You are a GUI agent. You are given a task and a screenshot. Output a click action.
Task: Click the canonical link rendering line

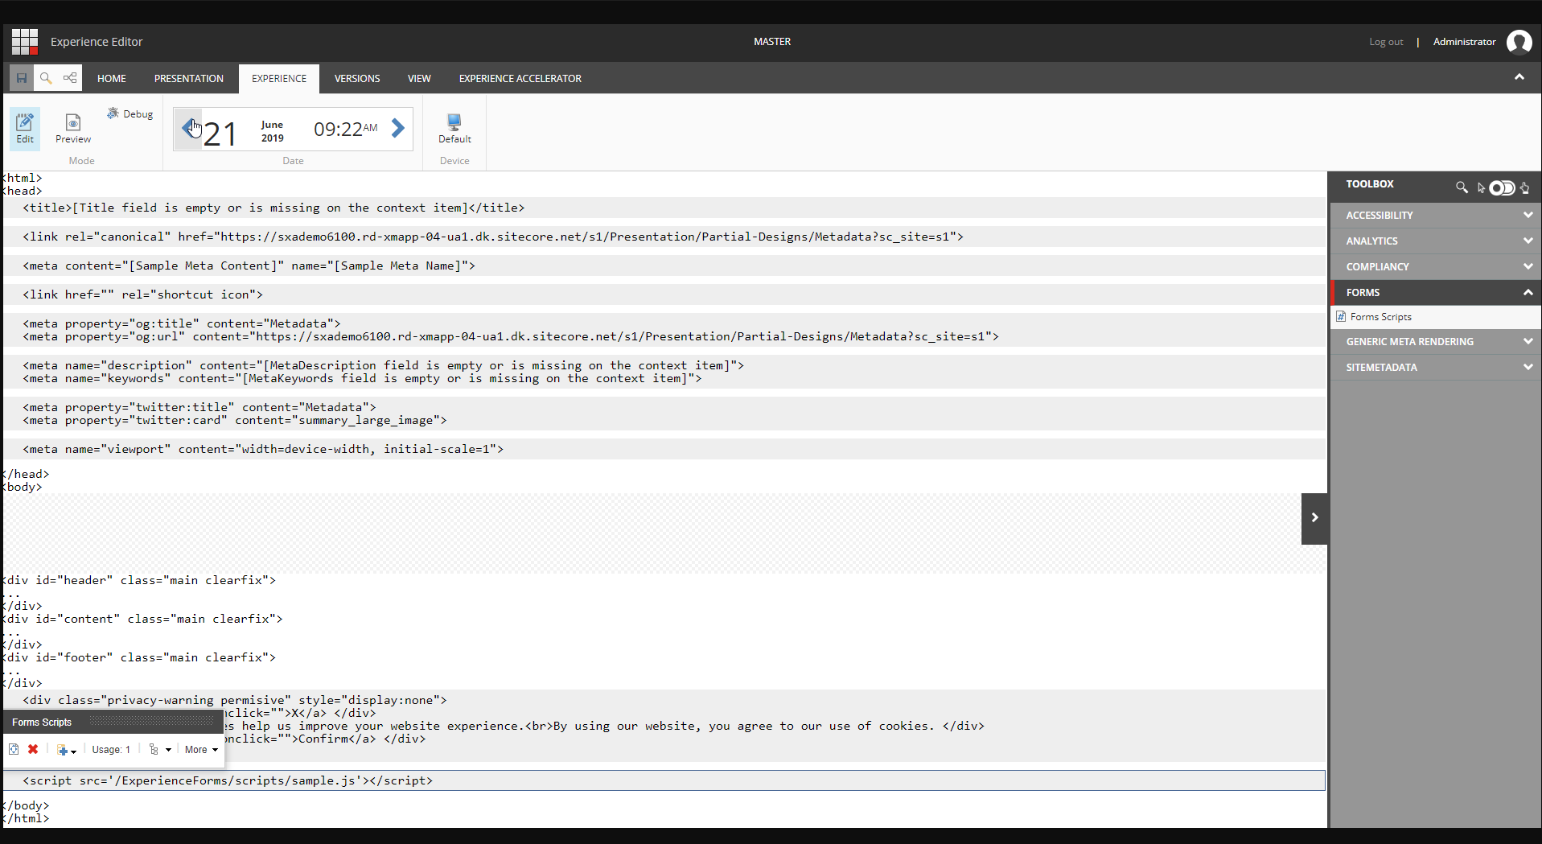(x=664, y=237)
